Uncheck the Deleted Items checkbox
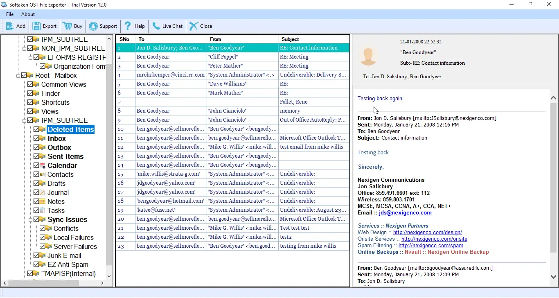559x298 pixels. pyautogui.click(x=36, y=129)
